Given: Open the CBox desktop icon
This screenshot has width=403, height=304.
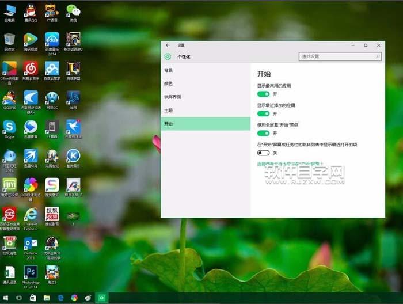Looking at the screenshot, I should pos(10,73).
